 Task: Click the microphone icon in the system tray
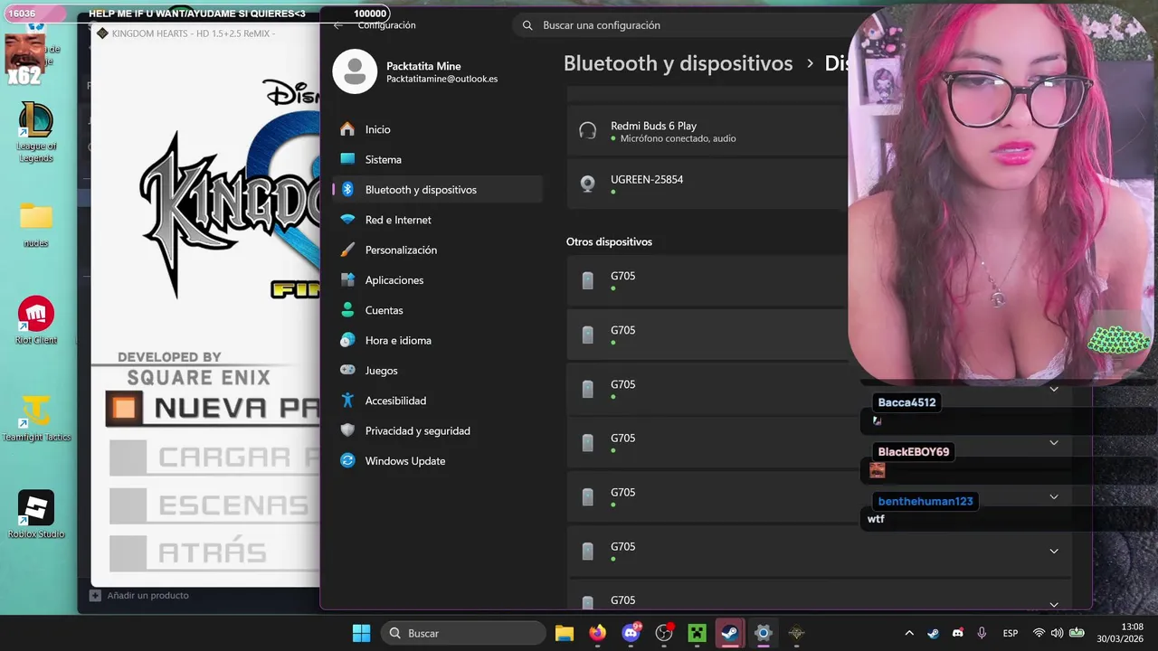982,633
